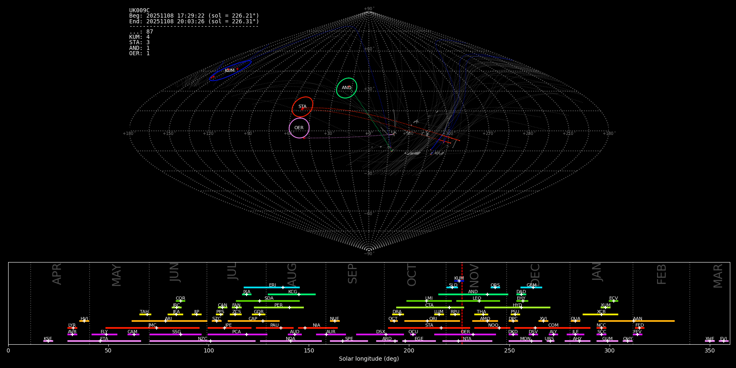The width and height of the screenshot is (736, 368).
Task: Click the LEO shower bar in the timeline
Action: click(x=478, y=301)
